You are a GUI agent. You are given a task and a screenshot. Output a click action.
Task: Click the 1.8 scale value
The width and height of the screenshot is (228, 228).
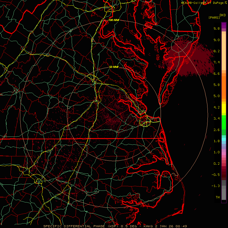point(217,141)
